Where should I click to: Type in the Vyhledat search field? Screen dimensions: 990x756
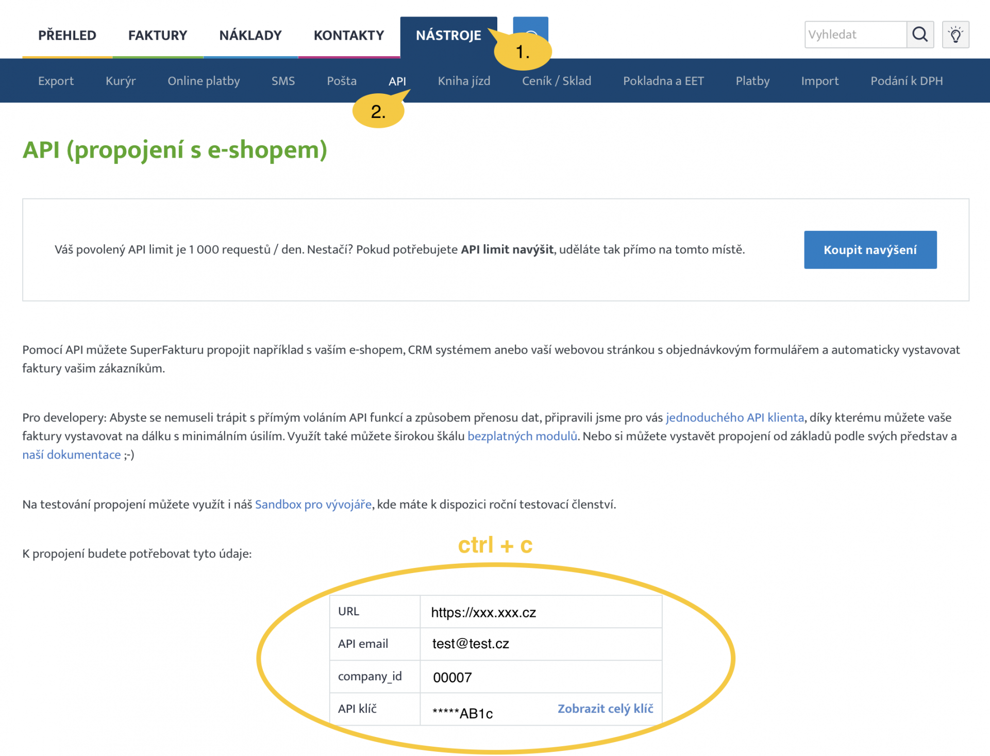click(x=855, y=35)
